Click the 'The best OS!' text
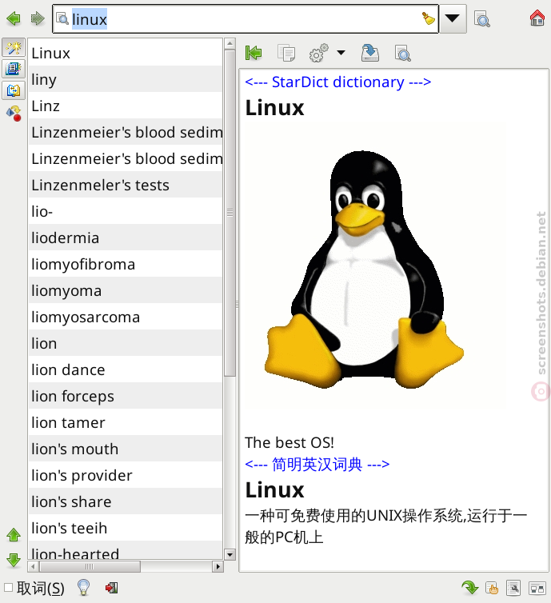This screenshot has width=551, height=603. 289,442
